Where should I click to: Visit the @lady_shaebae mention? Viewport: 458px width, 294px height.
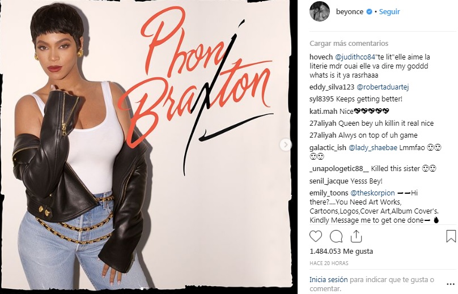pos(373,148)
